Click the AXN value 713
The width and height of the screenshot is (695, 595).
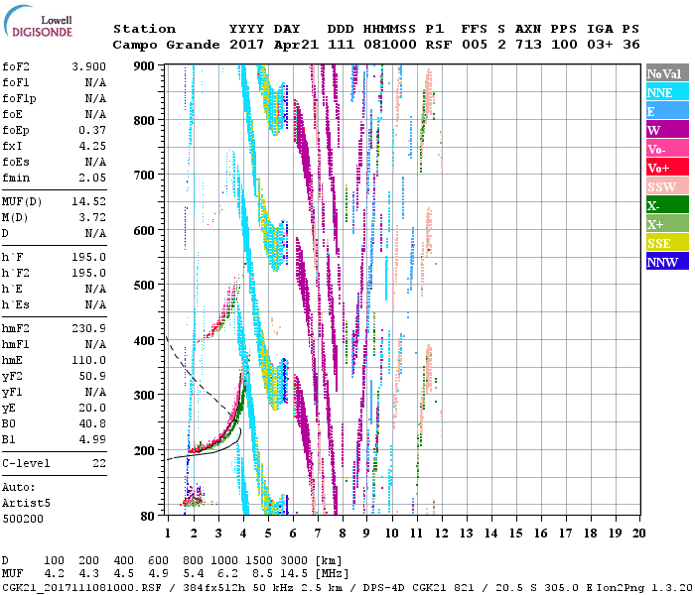pyautogui.click(x=528, y=45)
